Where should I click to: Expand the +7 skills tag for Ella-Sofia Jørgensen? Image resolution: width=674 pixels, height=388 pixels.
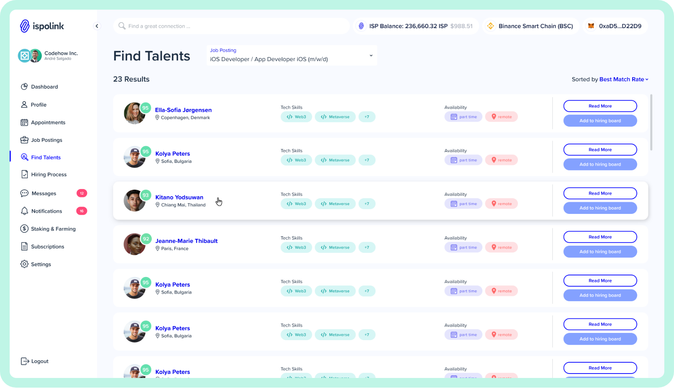click(367, 117)
